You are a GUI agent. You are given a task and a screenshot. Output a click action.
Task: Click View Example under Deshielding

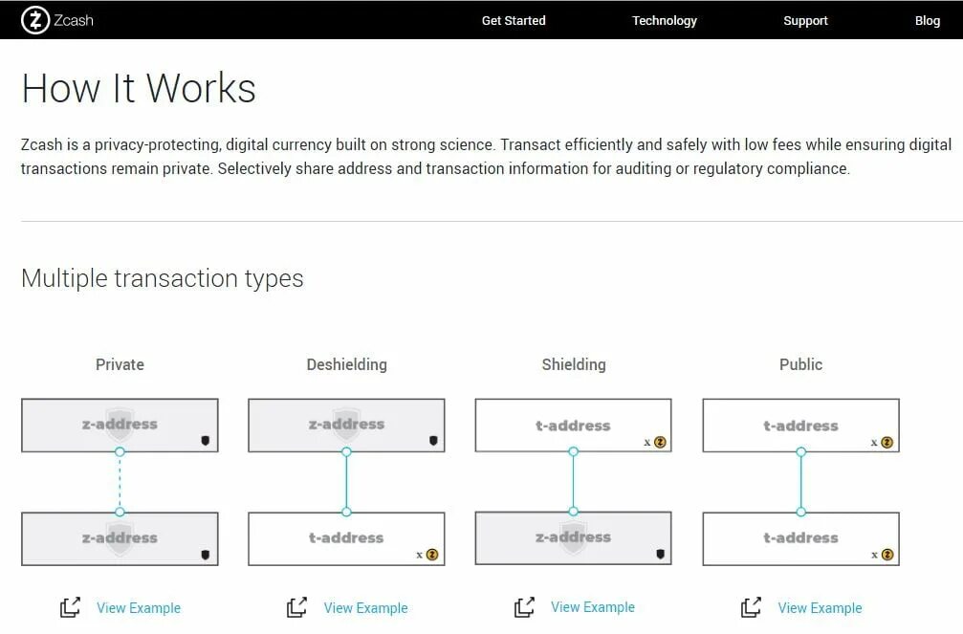(x=366, y=608)
